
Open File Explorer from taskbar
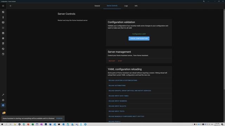[x=15, y=124]
